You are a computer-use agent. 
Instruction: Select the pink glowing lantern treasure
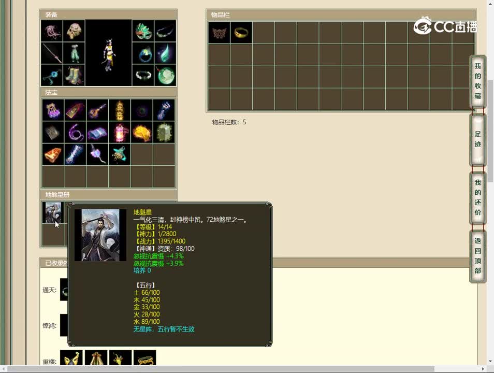120,133
